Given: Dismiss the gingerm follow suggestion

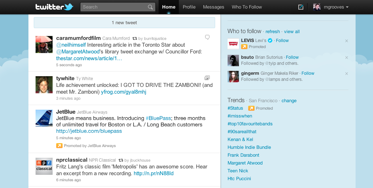Looking at the screenshot, I should pyautogui.click(x=346, y=74).
